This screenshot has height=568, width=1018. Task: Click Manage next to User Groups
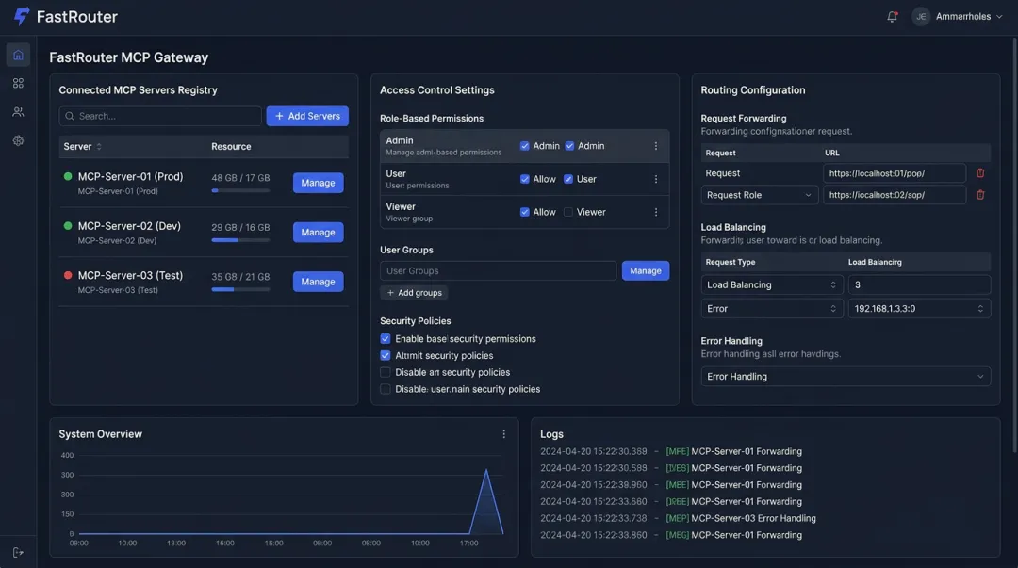646,270
